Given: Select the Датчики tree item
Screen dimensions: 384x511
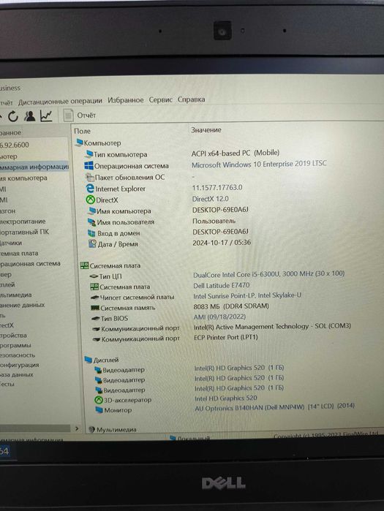Looking at the screenshot, I should coord(11,243).
